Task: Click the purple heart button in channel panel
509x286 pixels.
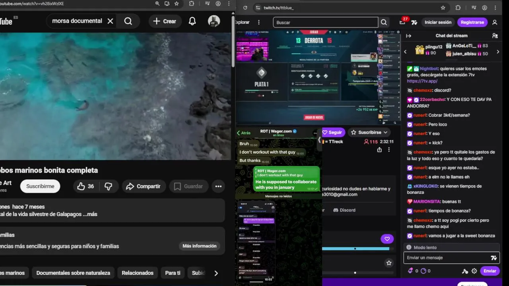Action: [x=387, y=239]
